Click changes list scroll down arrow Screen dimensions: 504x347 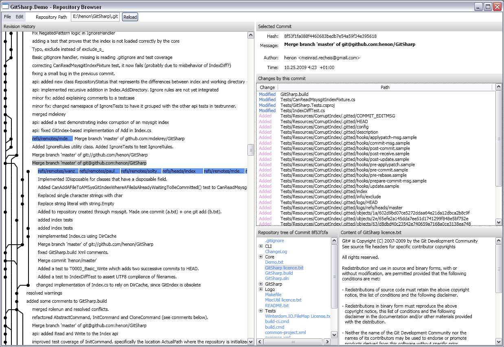point(499,222)
